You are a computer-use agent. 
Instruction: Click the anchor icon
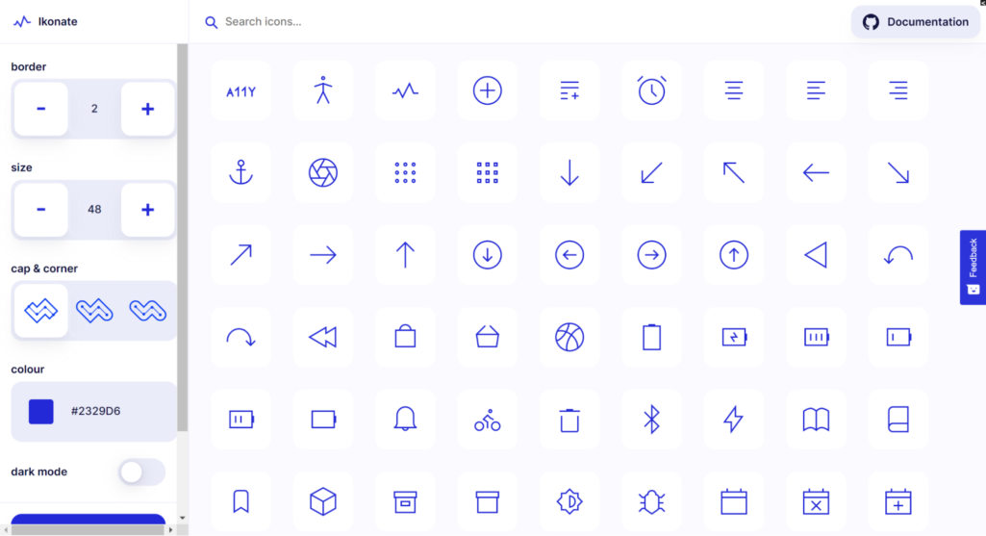240,173
